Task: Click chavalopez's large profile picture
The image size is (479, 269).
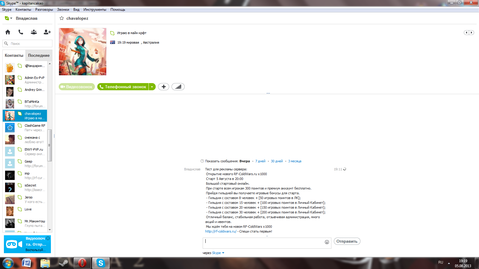Action: pos(83,52)
